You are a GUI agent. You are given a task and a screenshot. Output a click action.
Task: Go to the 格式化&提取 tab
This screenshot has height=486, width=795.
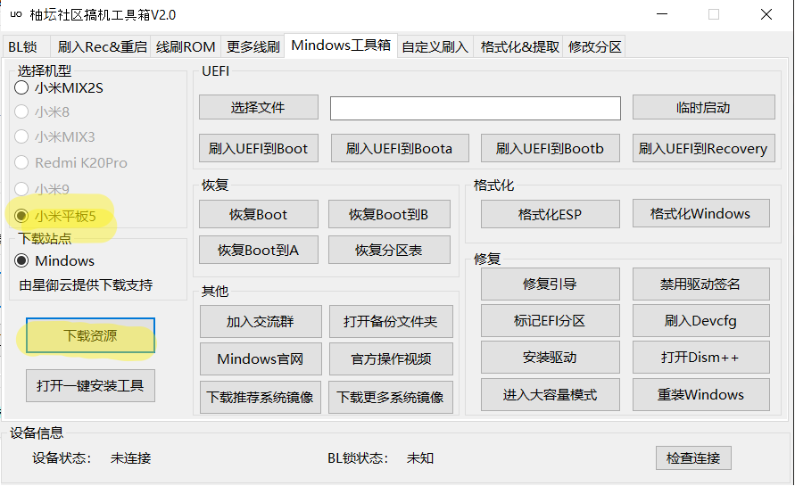(519, 46)
